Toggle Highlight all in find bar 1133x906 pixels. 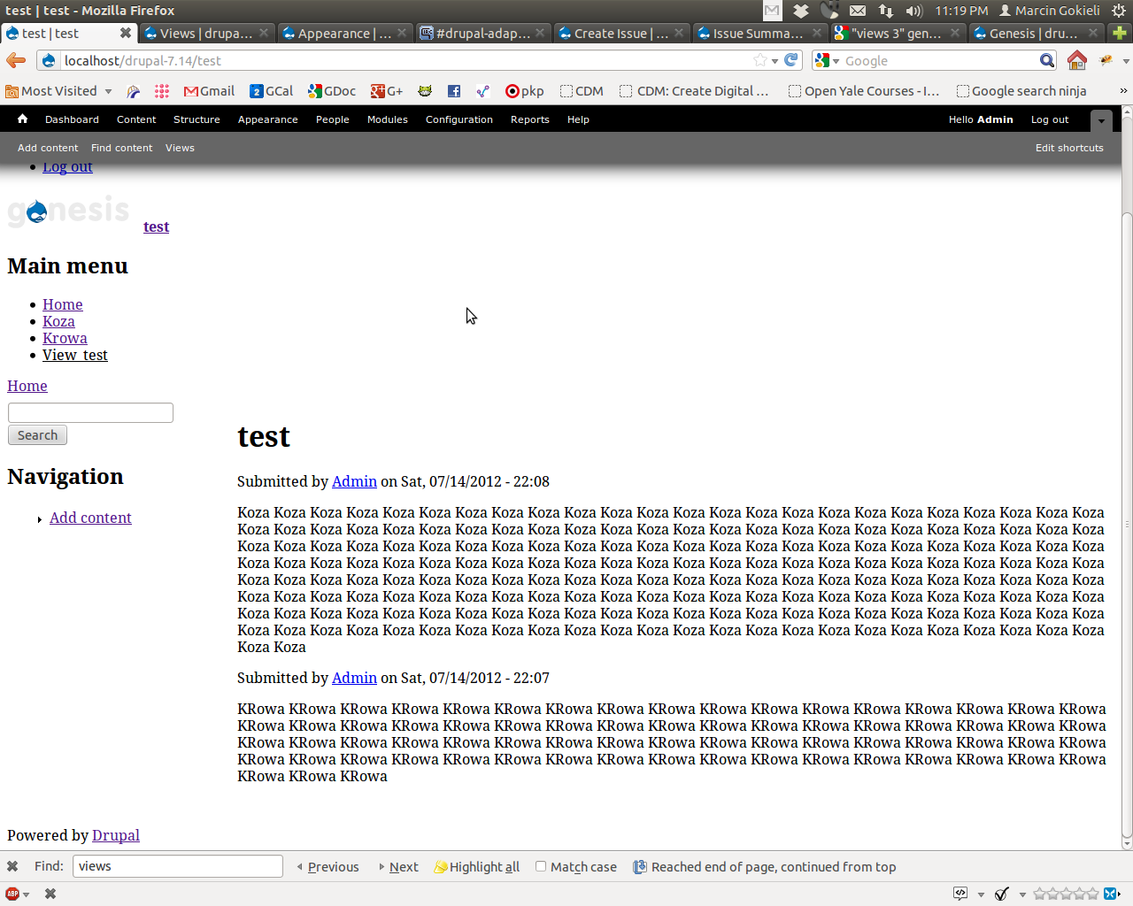point(476,867)
